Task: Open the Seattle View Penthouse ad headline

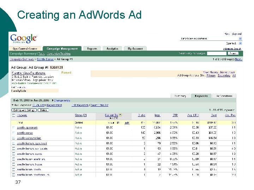Action: click(x=29, y=73)
